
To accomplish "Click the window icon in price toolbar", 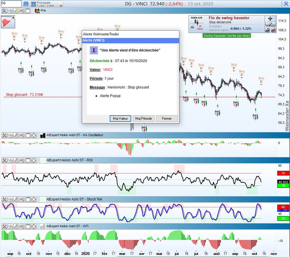I will [x=28, y=11].
